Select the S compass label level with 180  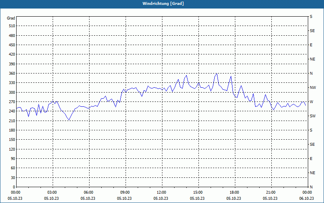[311, 130]
